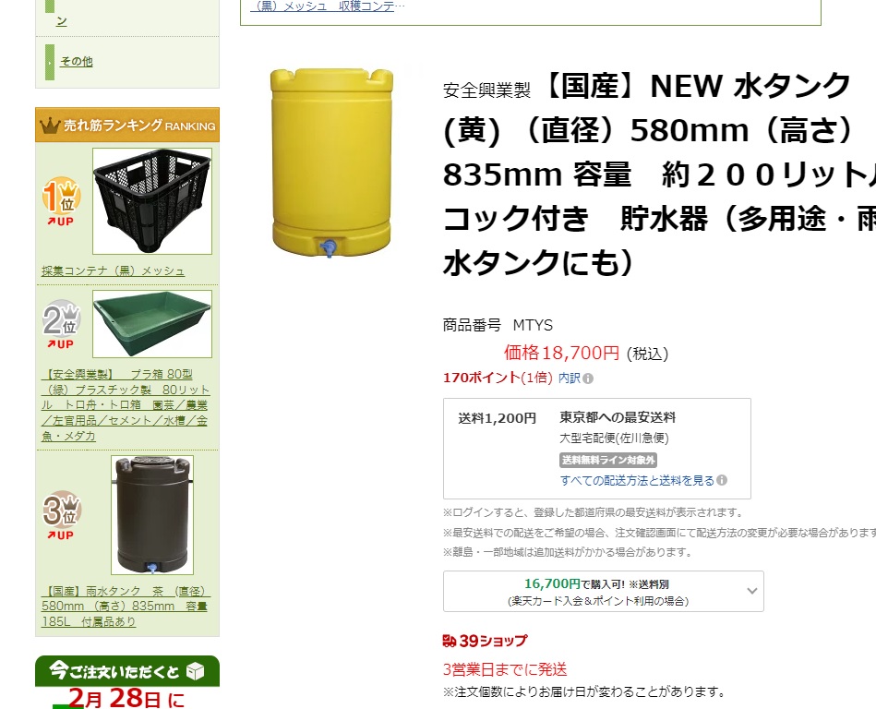Open 16,700円で購入可 Rakuten card offer box
The width and height of the screenshot is (876, 709).
[x=604, y=591]
